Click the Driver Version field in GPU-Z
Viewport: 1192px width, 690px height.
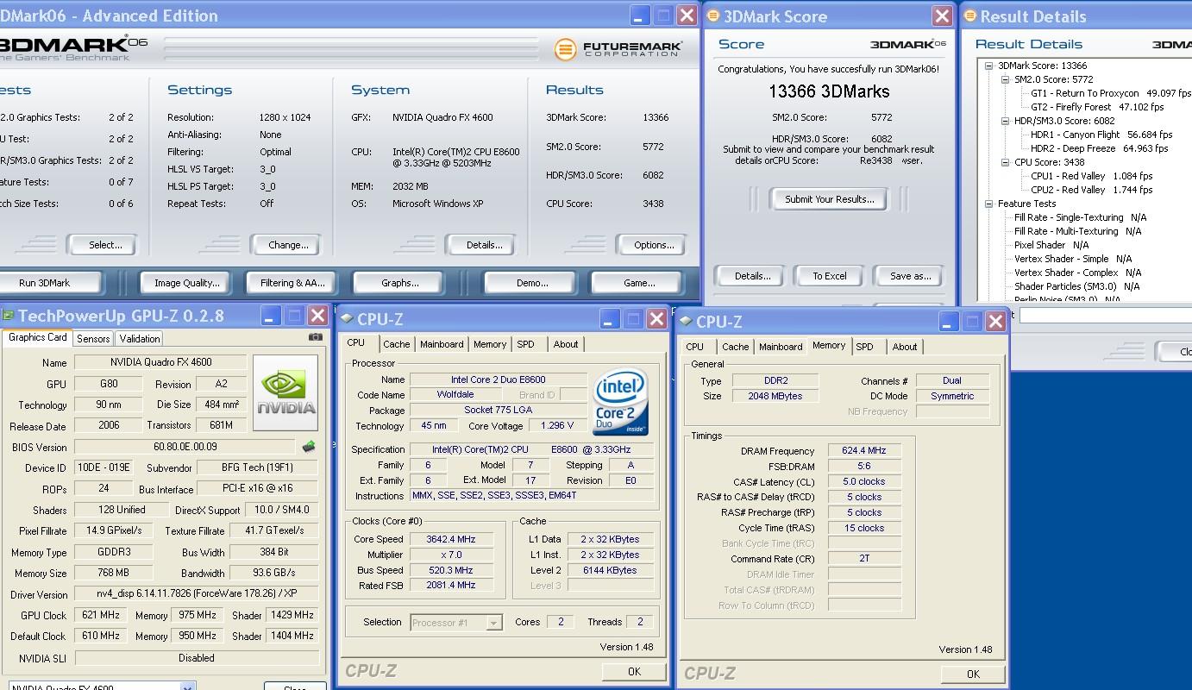pos(196,594)
